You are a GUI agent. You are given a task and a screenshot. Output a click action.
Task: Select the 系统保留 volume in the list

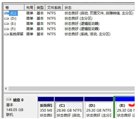[16, 34]
